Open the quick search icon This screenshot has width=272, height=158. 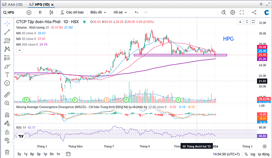[x=224, y=12]
